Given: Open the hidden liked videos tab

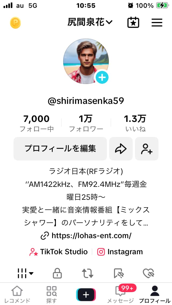Looking at the screenshot, I should coord(148,273).
